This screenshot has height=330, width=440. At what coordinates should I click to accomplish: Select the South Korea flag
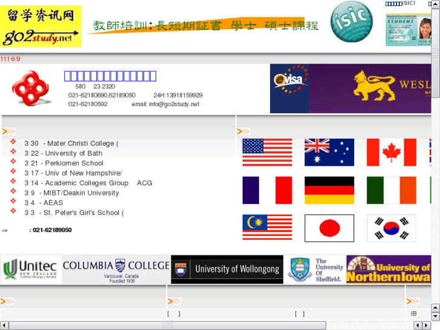coord(392,228)
